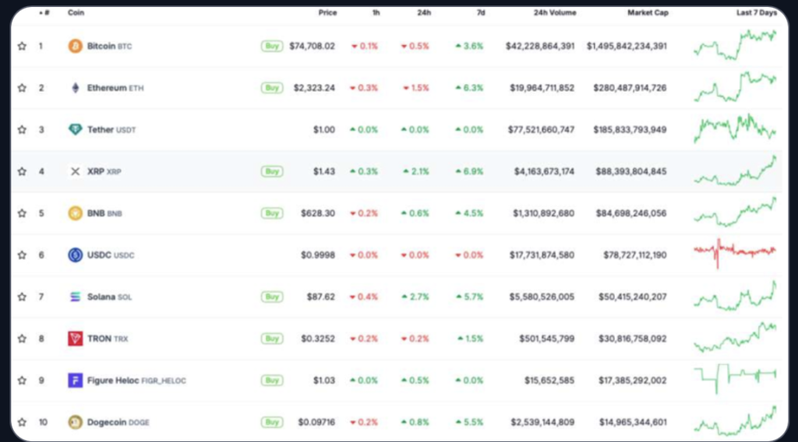Image resolution: width=798 pixels, height=442 pixels.
Task: Open the USDC coin name link
Action: pos(111,255)
